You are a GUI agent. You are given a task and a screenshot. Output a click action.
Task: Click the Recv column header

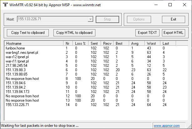[x=107, y=44]
